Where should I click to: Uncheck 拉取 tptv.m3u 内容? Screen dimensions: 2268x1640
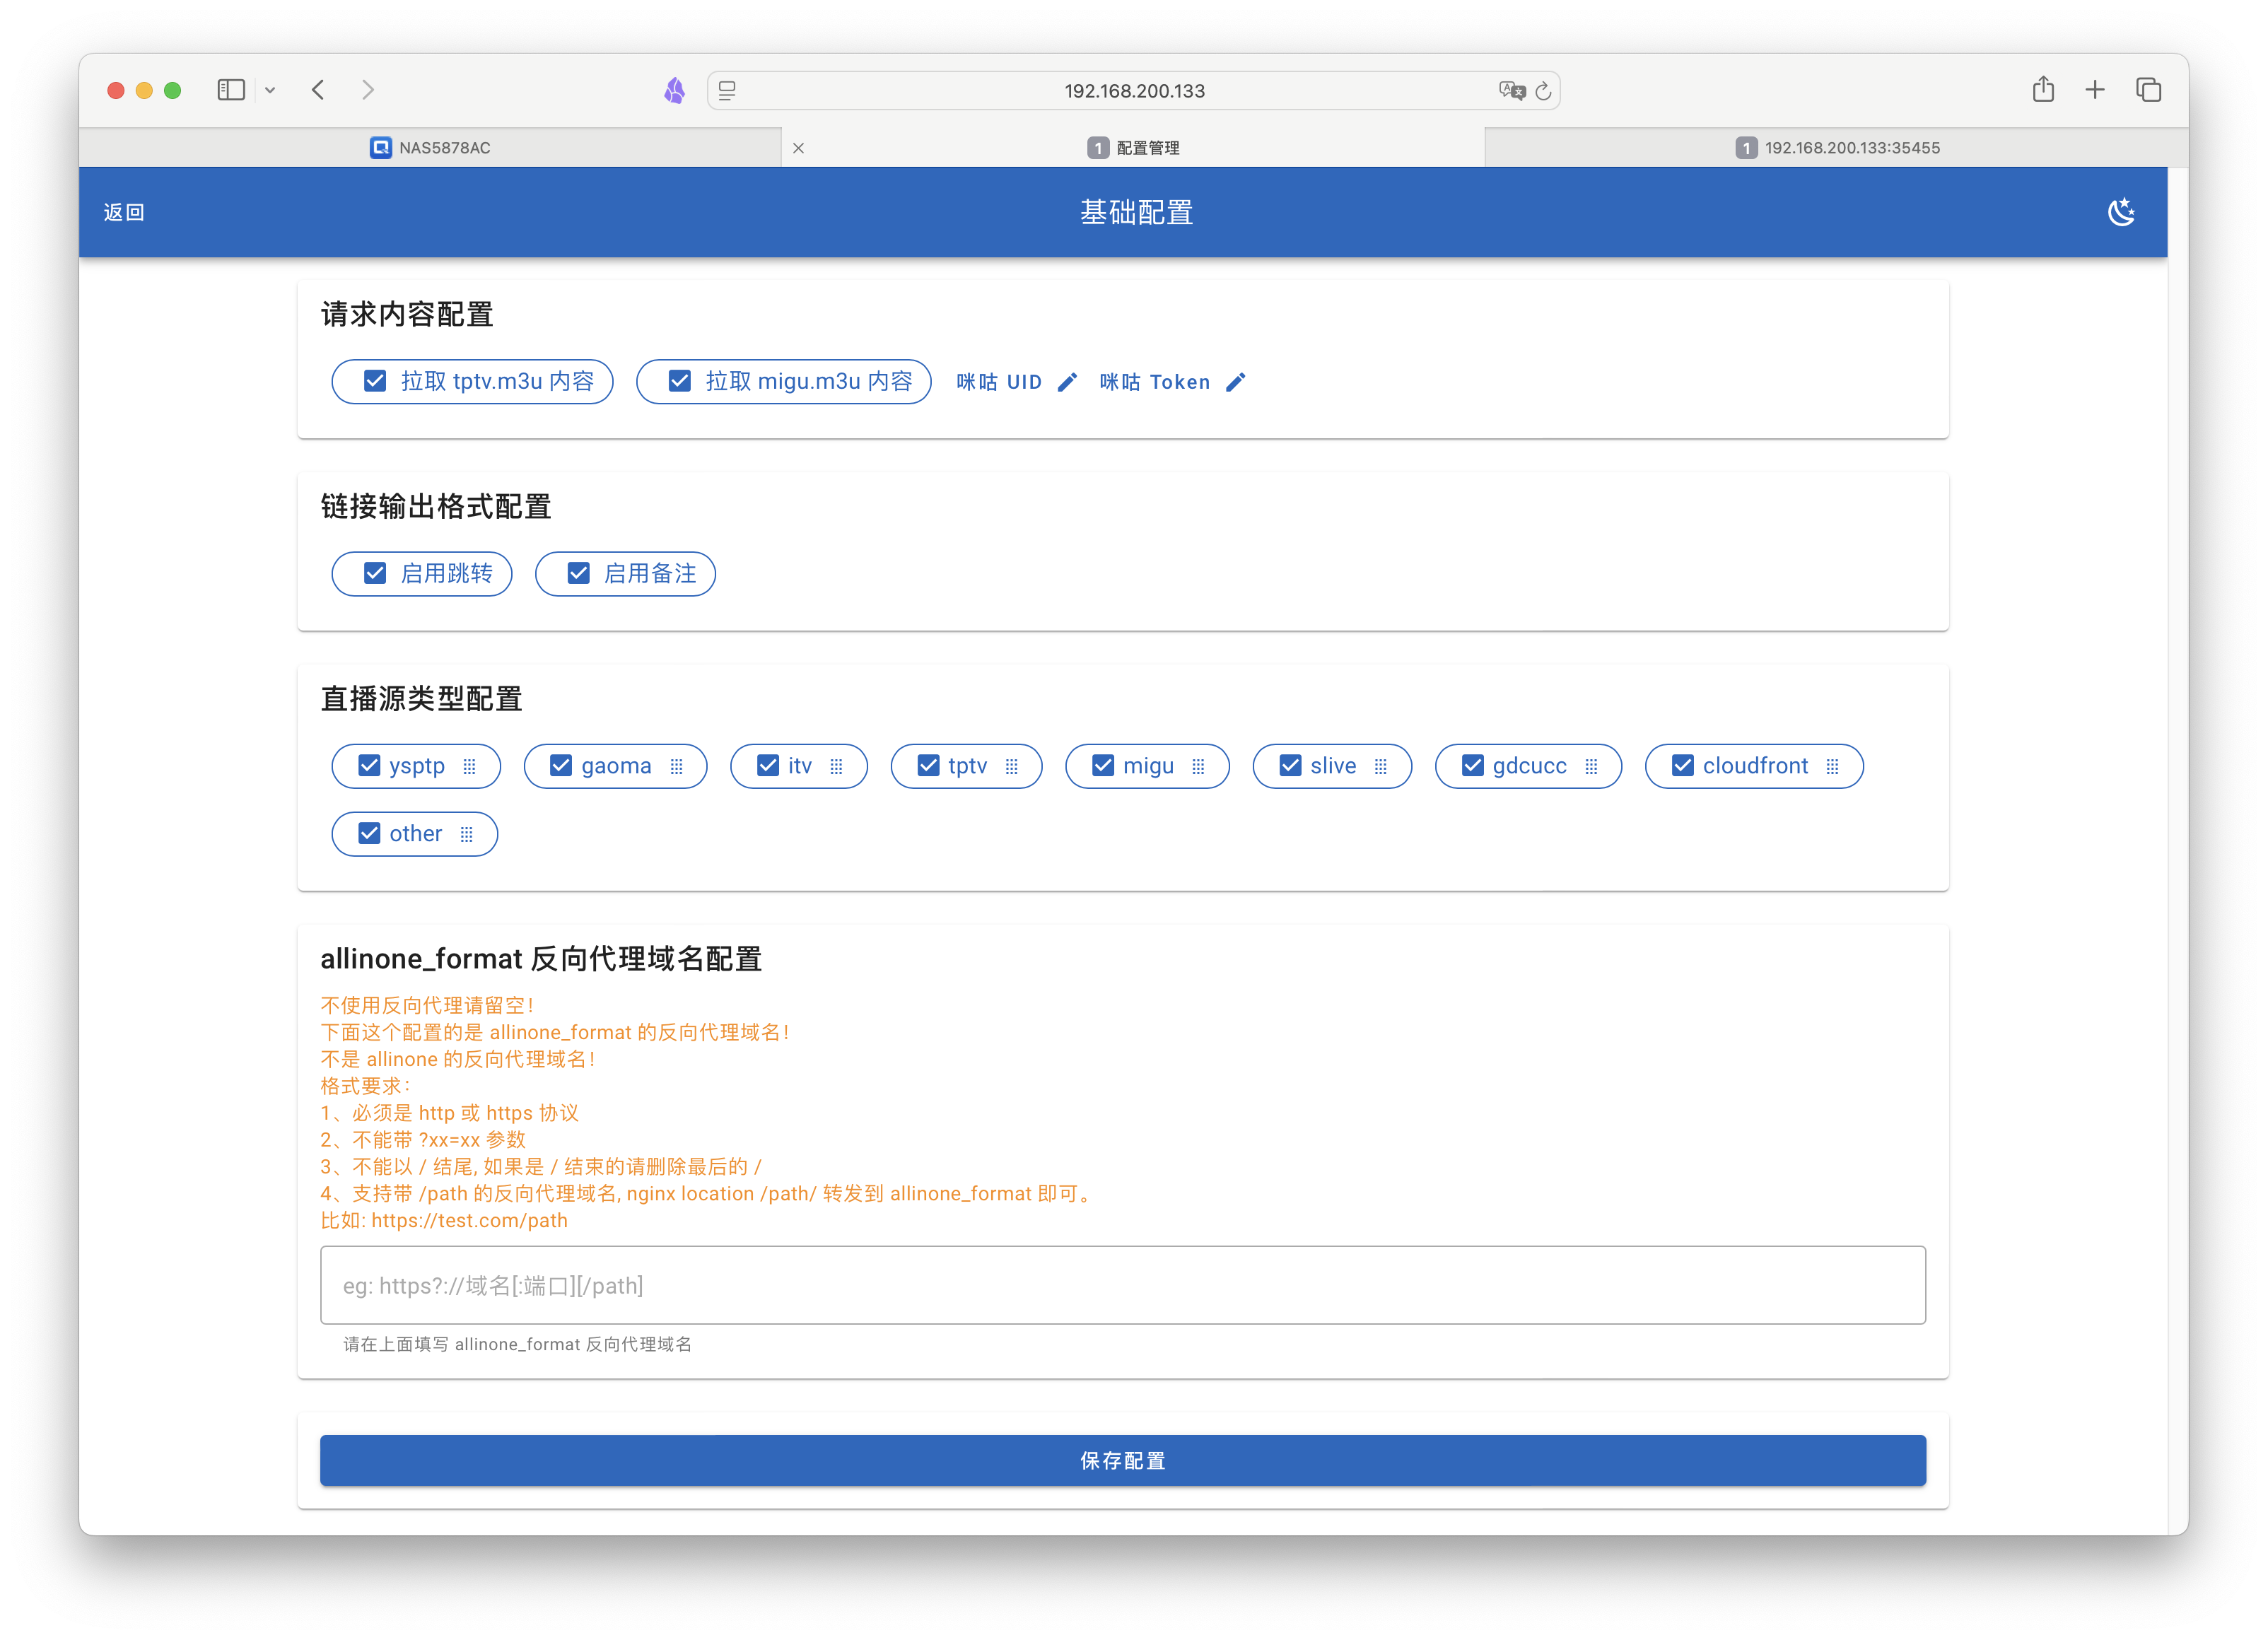coord(375,381)
